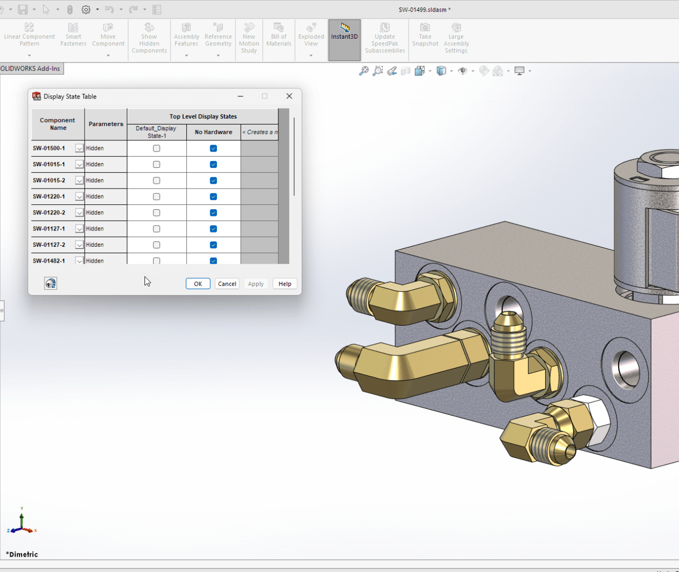The height and width of the screenshot is (572, 679).
Task: Click the display mode icon in dialog footer
Action: tap(50, 284)
